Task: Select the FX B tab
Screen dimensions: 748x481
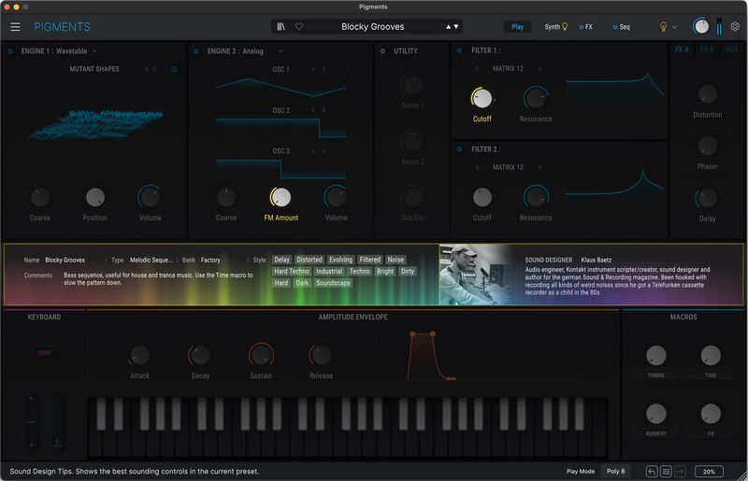Action: click(707, 50)
